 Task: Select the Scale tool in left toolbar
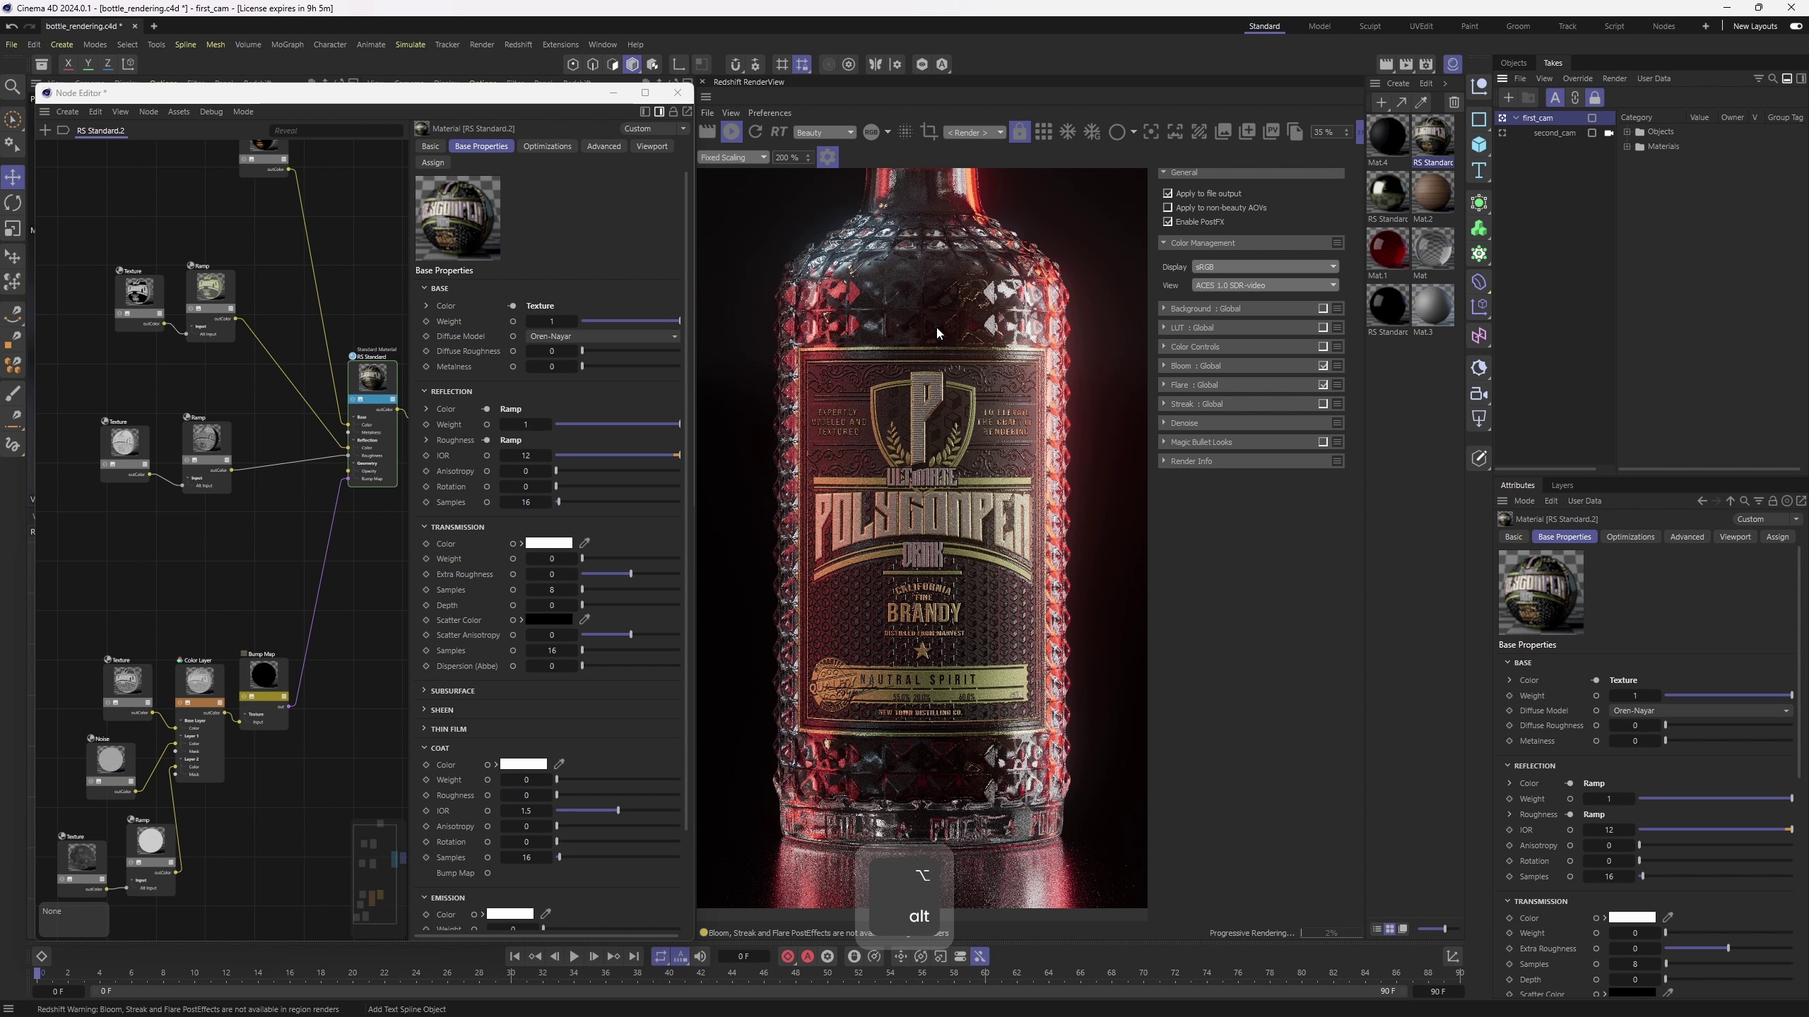point(13,230)
